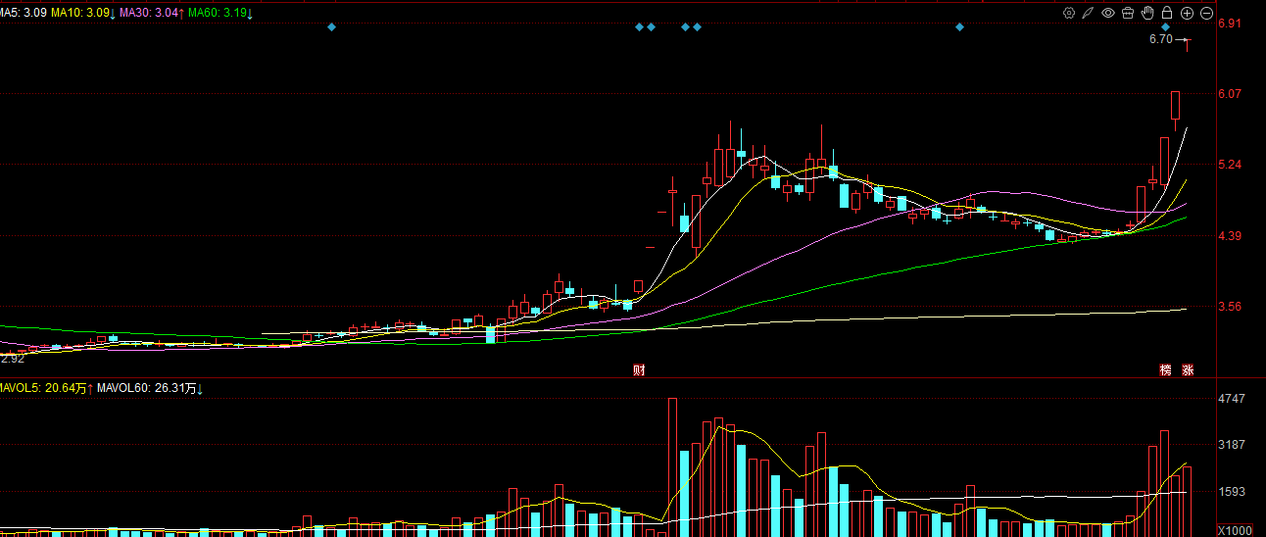The height and width of the screenshot is (537, 1266).
Task: Select the MA10: 3.09 indicator label
Action: (82, 14)
